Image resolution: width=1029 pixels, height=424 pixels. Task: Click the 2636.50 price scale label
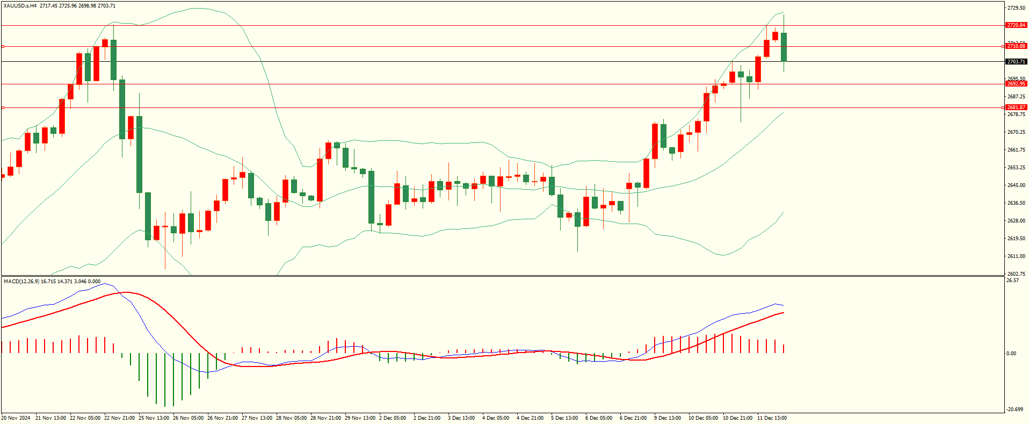click(1016, 203)
